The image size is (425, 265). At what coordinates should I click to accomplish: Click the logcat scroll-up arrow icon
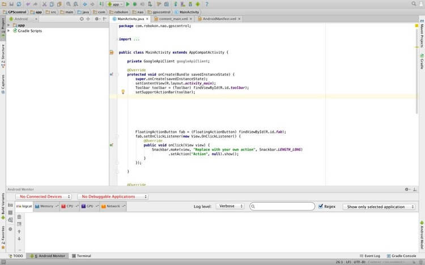(19, 232)
